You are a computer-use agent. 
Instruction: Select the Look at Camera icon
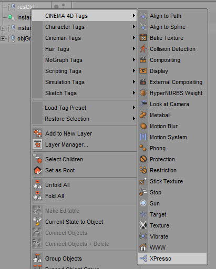(143, 104)
